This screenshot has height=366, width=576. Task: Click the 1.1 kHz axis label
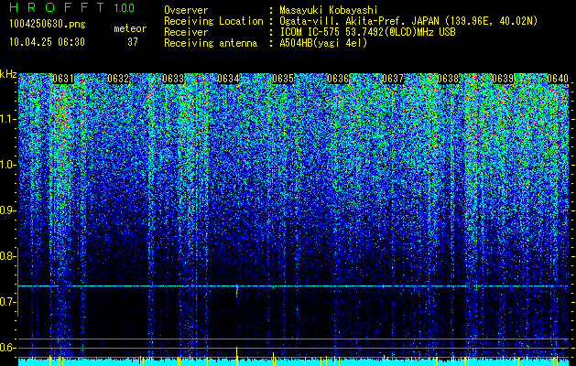(8, 119)
